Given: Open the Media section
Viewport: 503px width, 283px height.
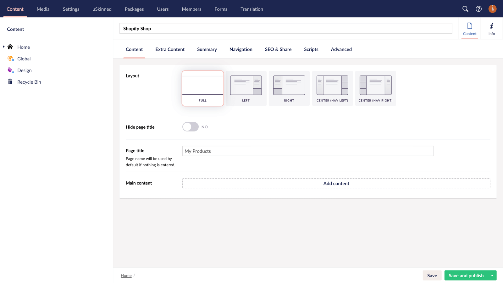Looking at the screenshot, I should tap(43, 9).
